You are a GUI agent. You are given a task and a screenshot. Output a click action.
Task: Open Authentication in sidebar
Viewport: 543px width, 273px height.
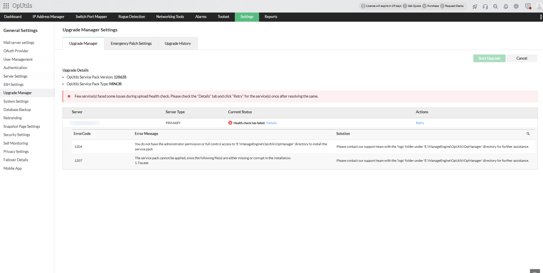15,68
